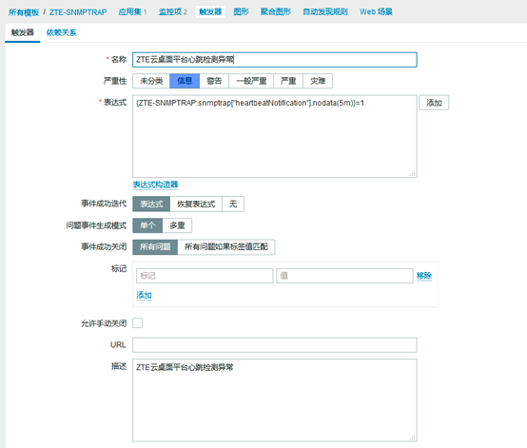
Task: Click 移除 link for the tag
Action: [424, 276]
